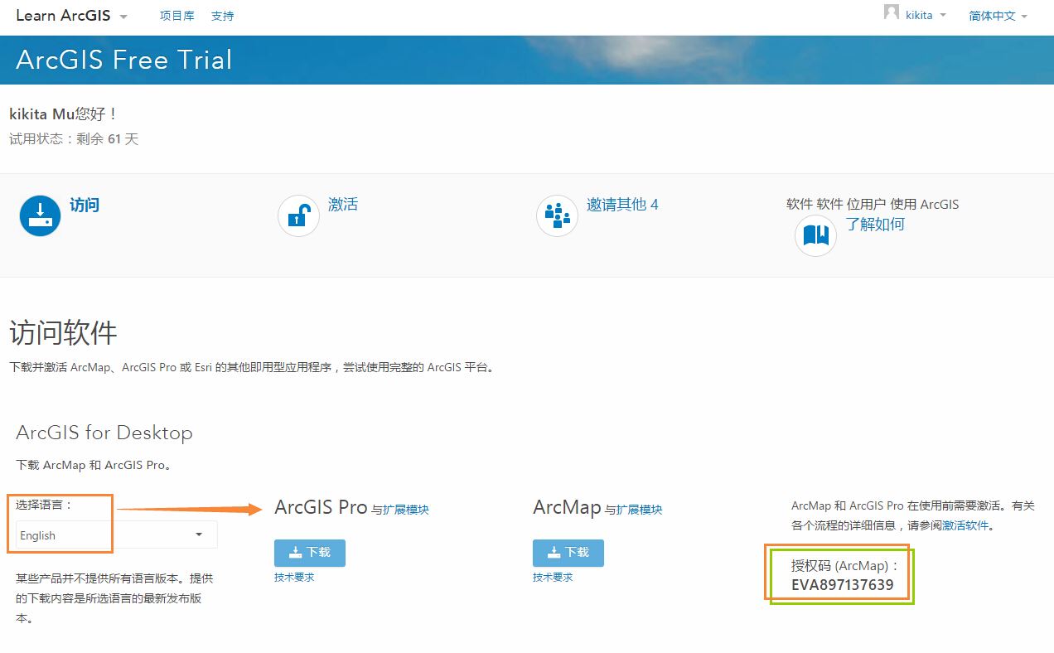Image resolution: width=1054 pixels, height=653 pixels.
Task: Click the 了解如何 book icon
Action: [x=815, y=235]
